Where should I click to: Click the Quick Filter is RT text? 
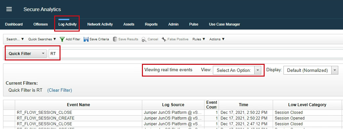click(x=25, y=90)
